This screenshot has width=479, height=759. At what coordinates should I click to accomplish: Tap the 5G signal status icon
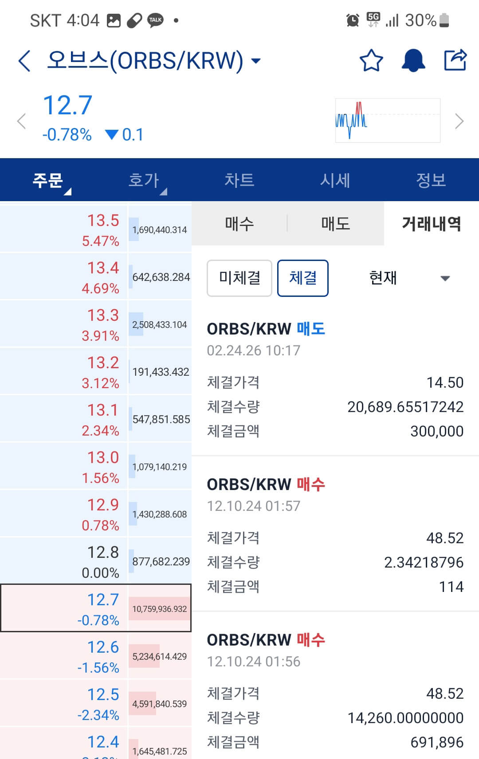[373, 19]
